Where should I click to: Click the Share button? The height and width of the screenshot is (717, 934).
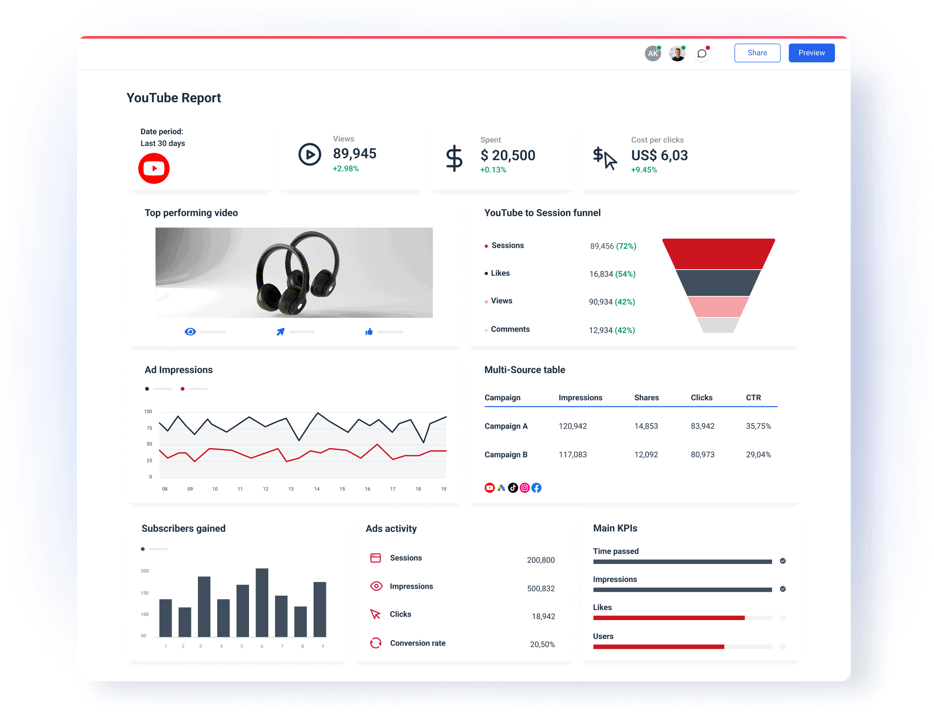(757, 53)
